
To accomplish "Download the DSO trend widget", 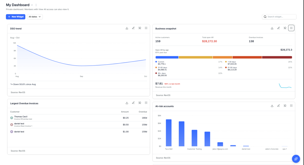I will coord(127,28).
